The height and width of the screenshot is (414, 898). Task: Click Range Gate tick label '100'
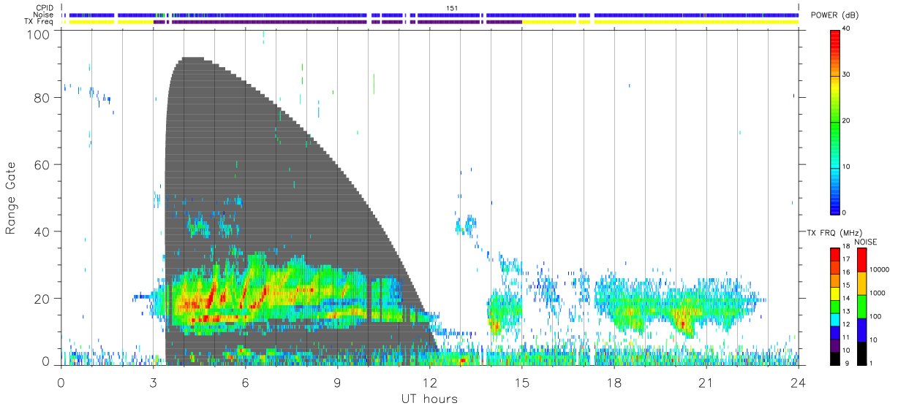click(39, 34)
